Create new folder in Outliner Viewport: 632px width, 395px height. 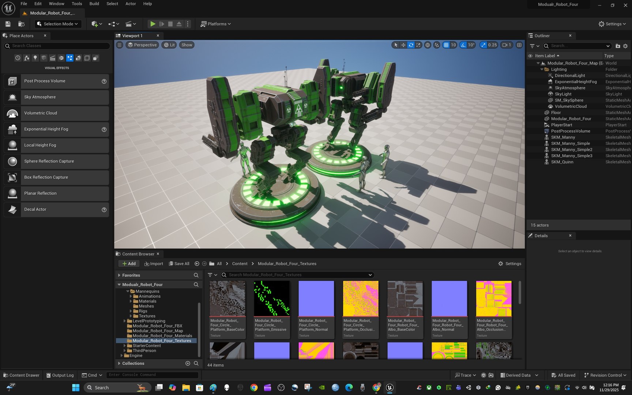tap(618, 46)
